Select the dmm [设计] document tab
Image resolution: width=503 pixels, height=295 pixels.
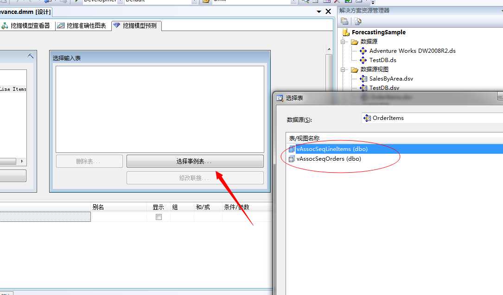coord(25,12)
